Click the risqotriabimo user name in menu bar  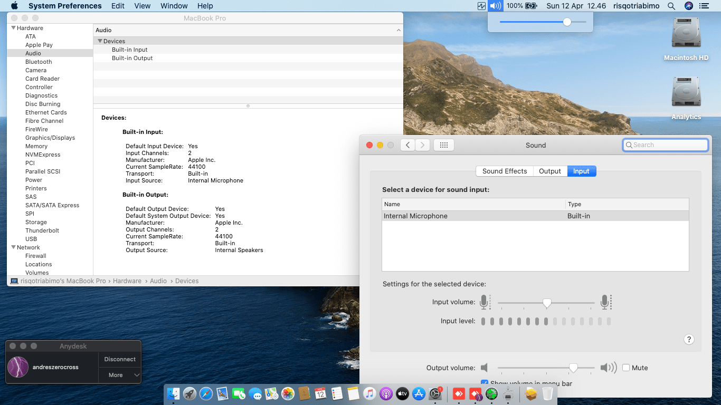[x=635, y=6]
